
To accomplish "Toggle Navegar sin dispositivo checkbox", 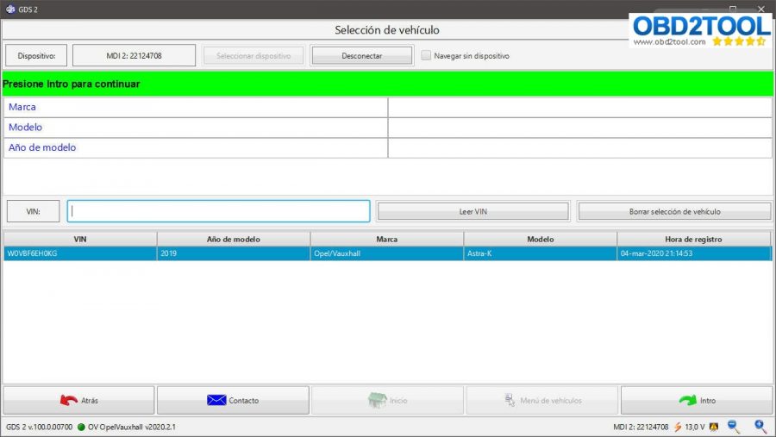I will [426, 55].
